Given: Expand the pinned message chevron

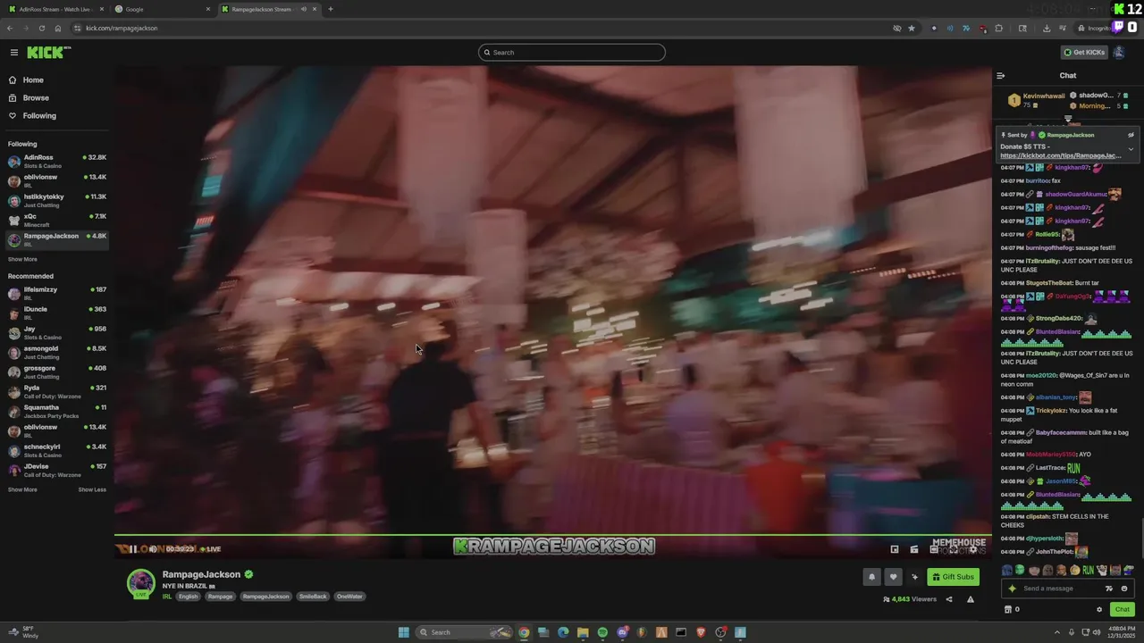Looking at the screenshot, I should coord(1131,149).
